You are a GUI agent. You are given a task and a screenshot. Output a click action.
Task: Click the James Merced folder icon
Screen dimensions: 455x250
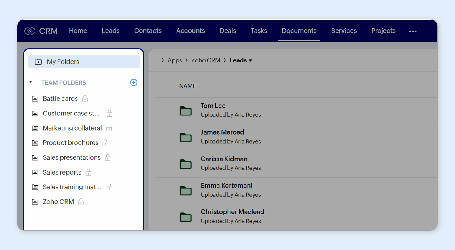(x=186, y=137)
